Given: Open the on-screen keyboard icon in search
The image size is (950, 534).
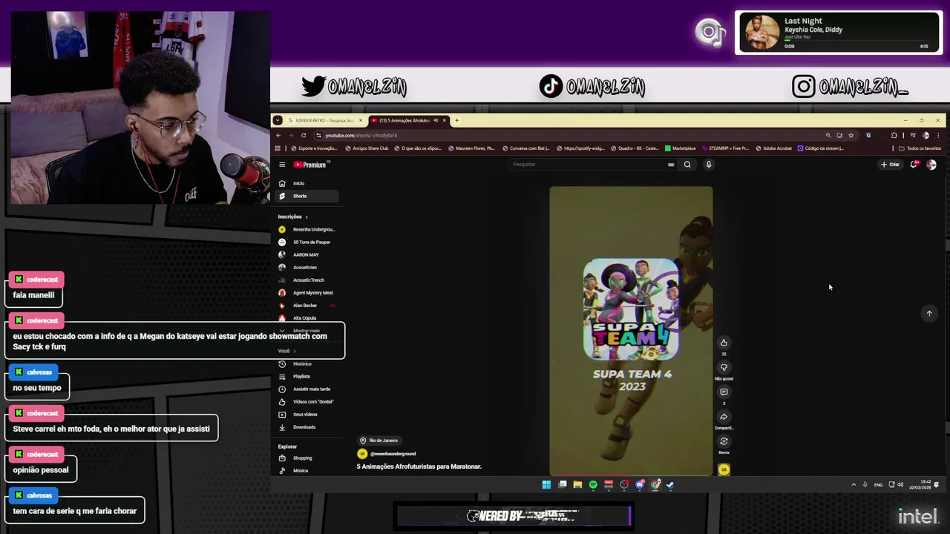Looking at the screenshot, I should (671, 165).
